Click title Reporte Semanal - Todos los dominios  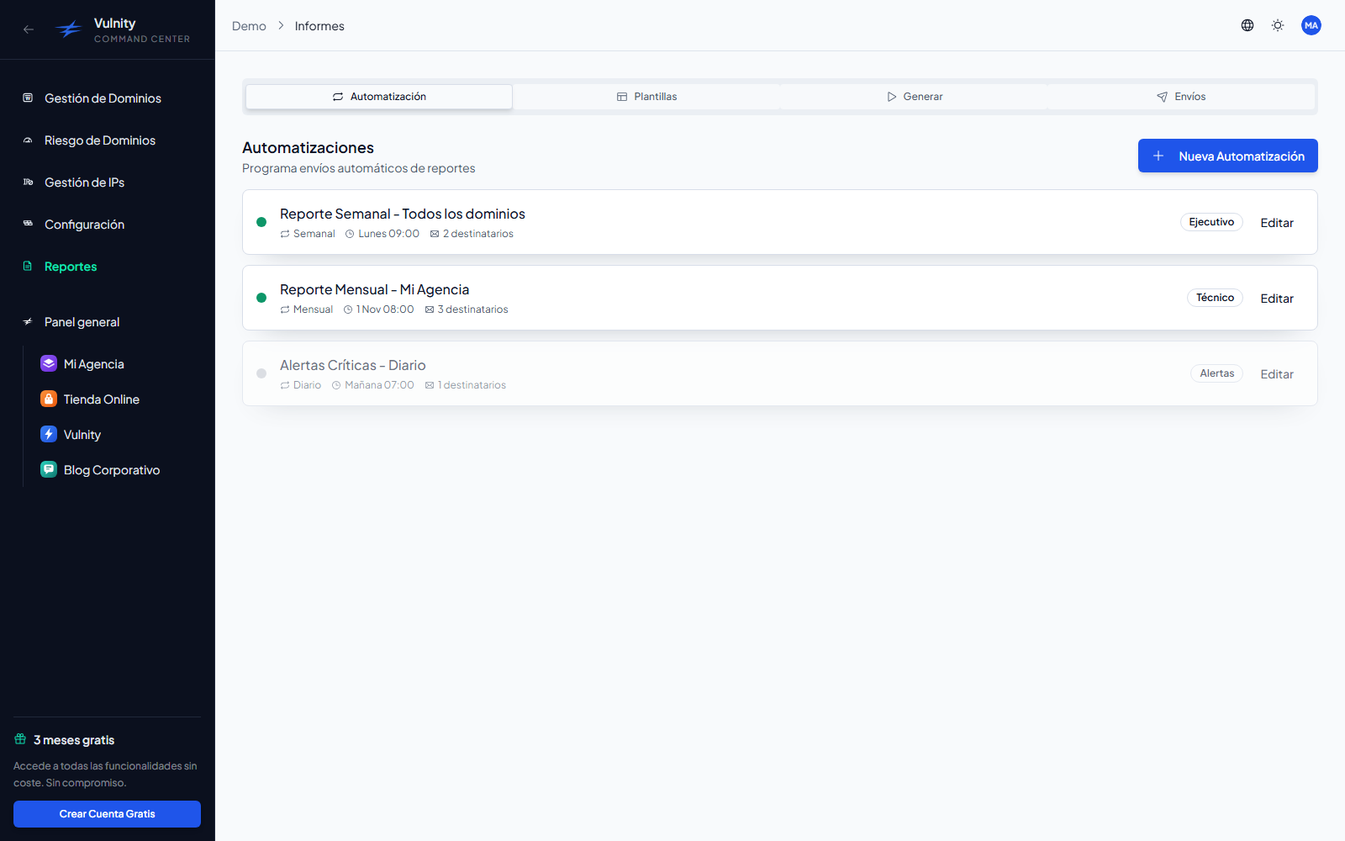pos(403,214)
